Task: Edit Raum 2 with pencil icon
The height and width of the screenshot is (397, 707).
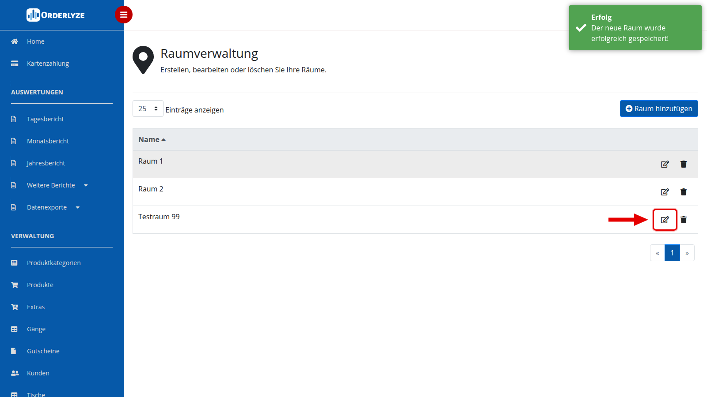Action: click(x=665, y=192)
